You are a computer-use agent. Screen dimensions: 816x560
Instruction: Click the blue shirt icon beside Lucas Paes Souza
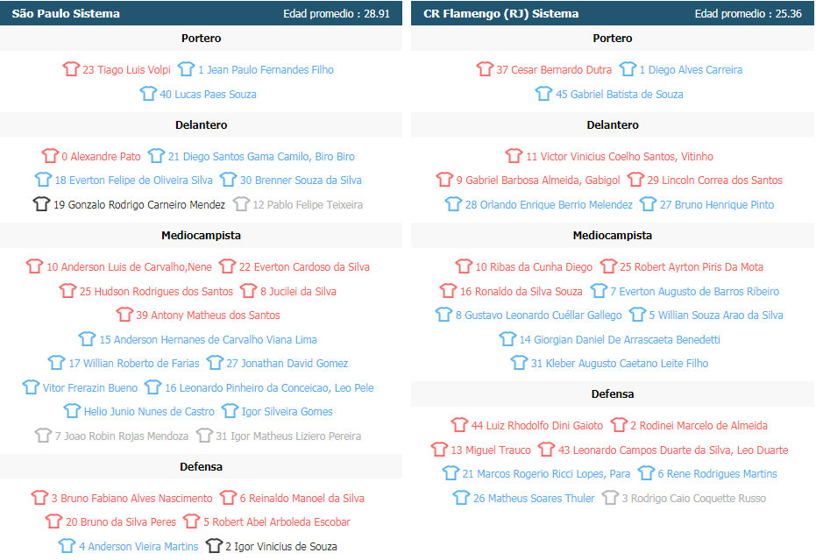pos(148,93)
